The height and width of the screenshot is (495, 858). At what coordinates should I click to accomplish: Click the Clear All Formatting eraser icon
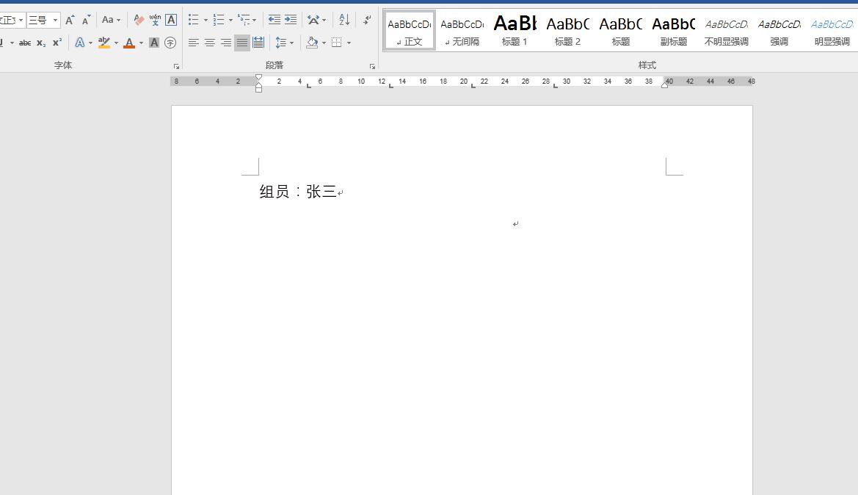pyautogui.click(x=139, y=21)
